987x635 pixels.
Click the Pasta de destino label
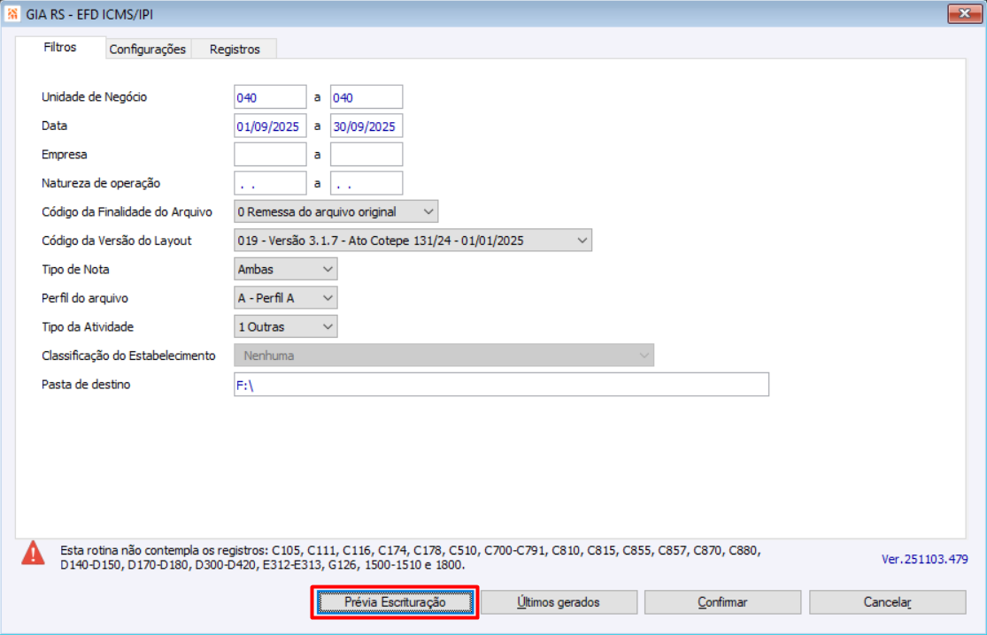click(x=86, y=384)
